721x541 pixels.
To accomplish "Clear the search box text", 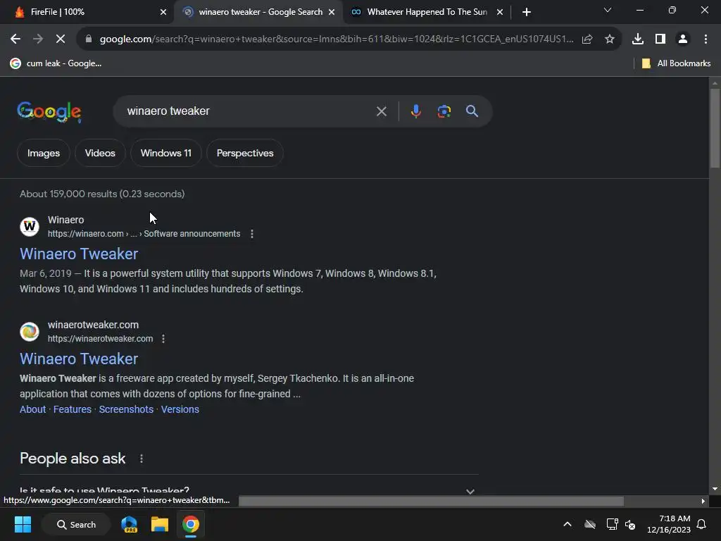I will pos(381,111).
